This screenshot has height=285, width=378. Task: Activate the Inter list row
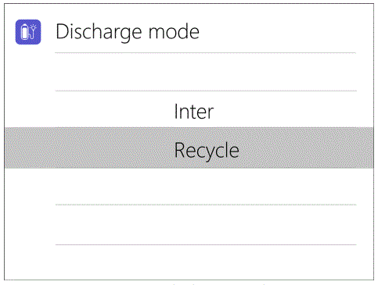[x=194, y=112]
